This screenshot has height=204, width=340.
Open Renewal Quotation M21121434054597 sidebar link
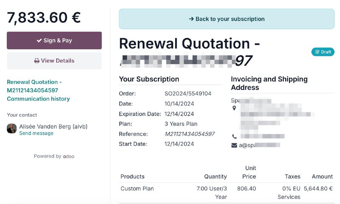click(34, 86)
